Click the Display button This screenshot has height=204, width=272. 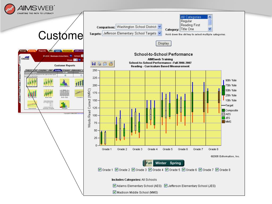(164, 43)
